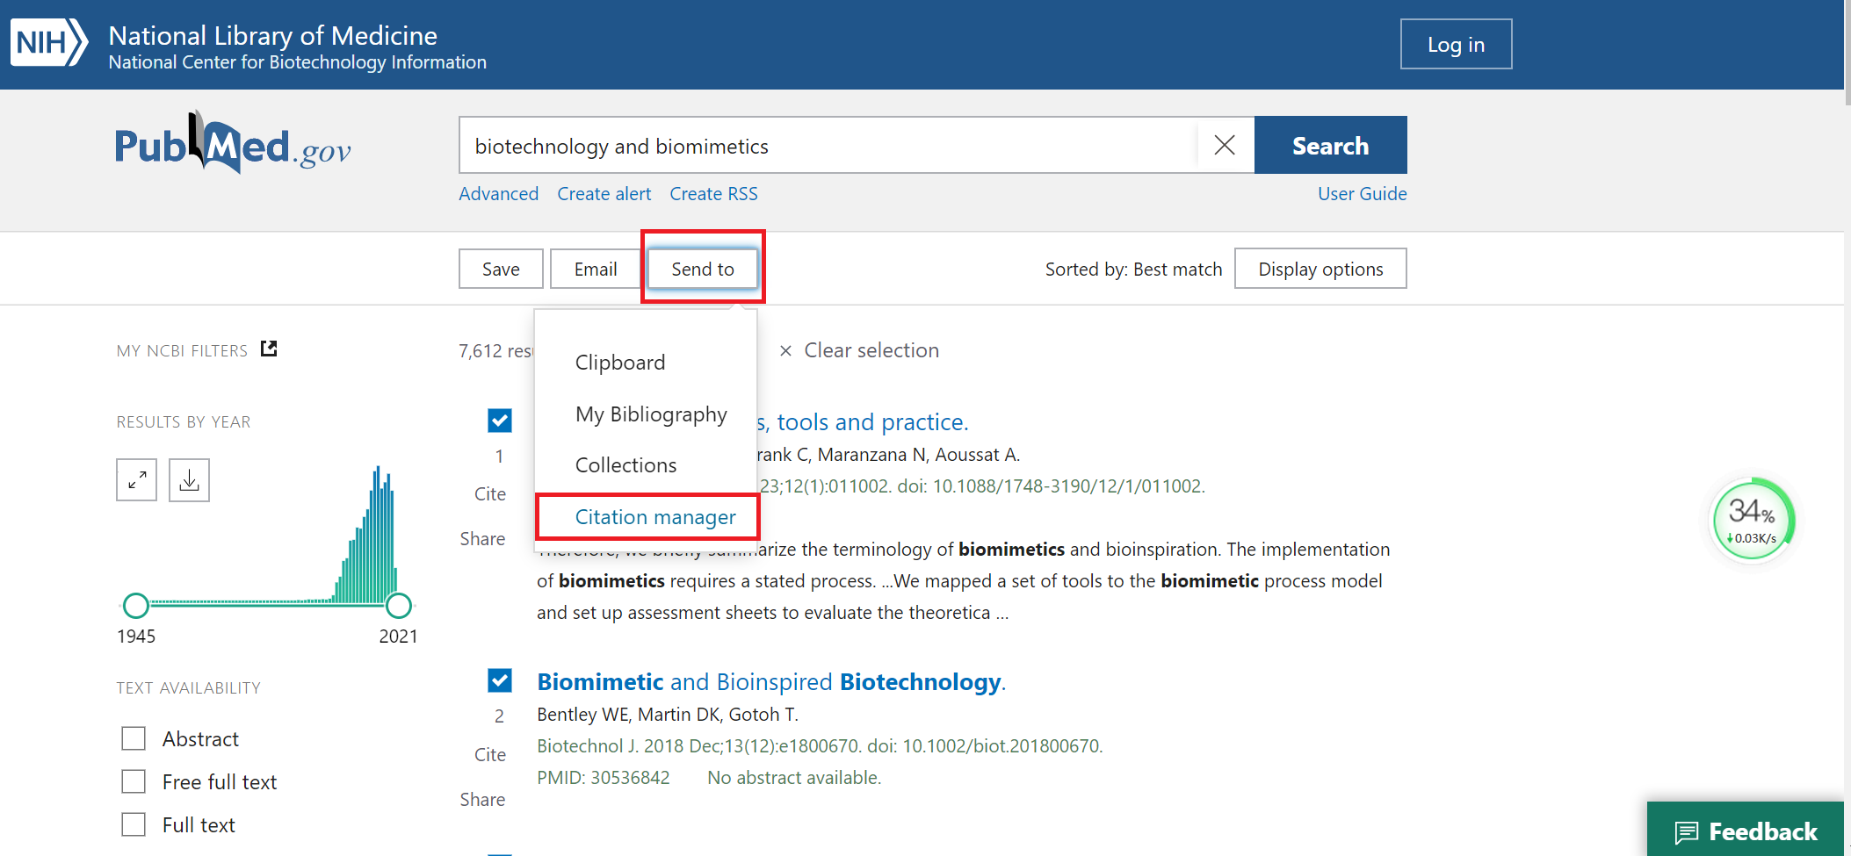The image size is (1851, 856).
Task: Click the 1945 year slider handle
Action: pyautogui.click(x=136, y=606)
